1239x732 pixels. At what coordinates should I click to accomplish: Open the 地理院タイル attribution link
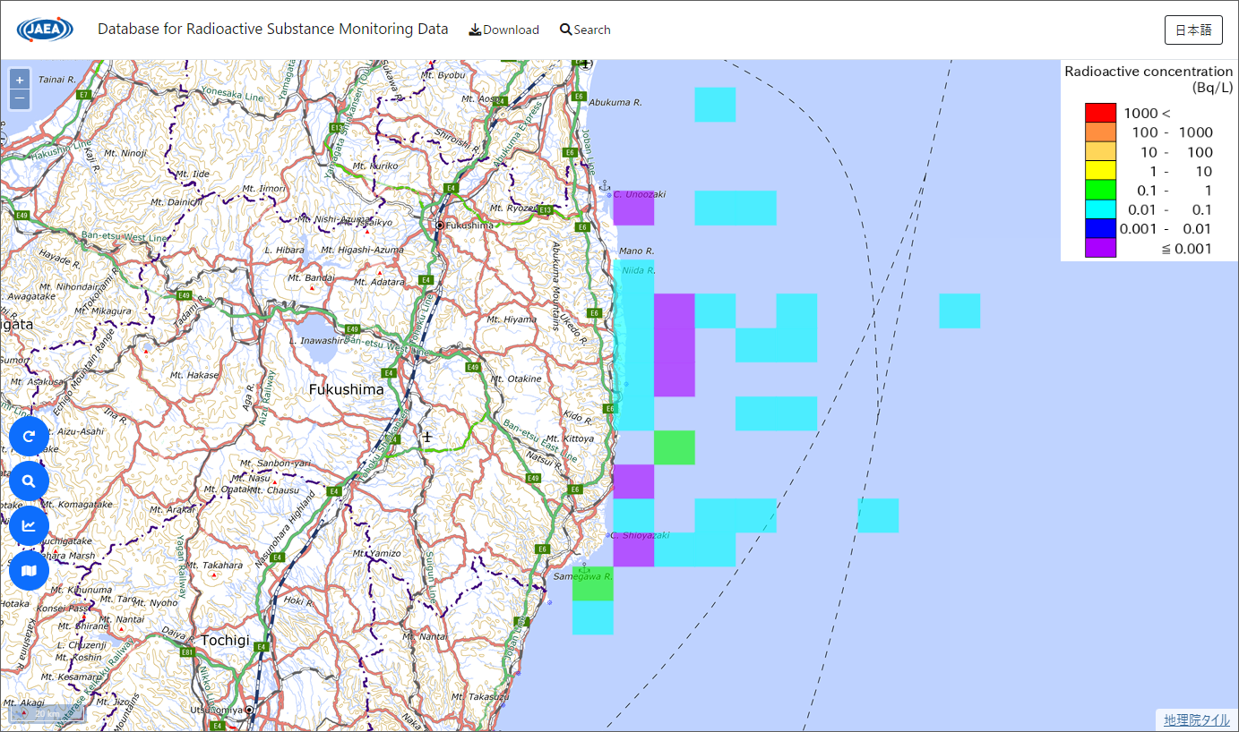1196,719
